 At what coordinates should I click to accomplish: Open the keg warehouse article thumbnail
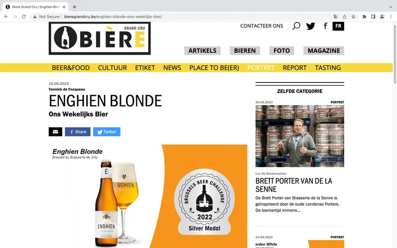[300, 136]
